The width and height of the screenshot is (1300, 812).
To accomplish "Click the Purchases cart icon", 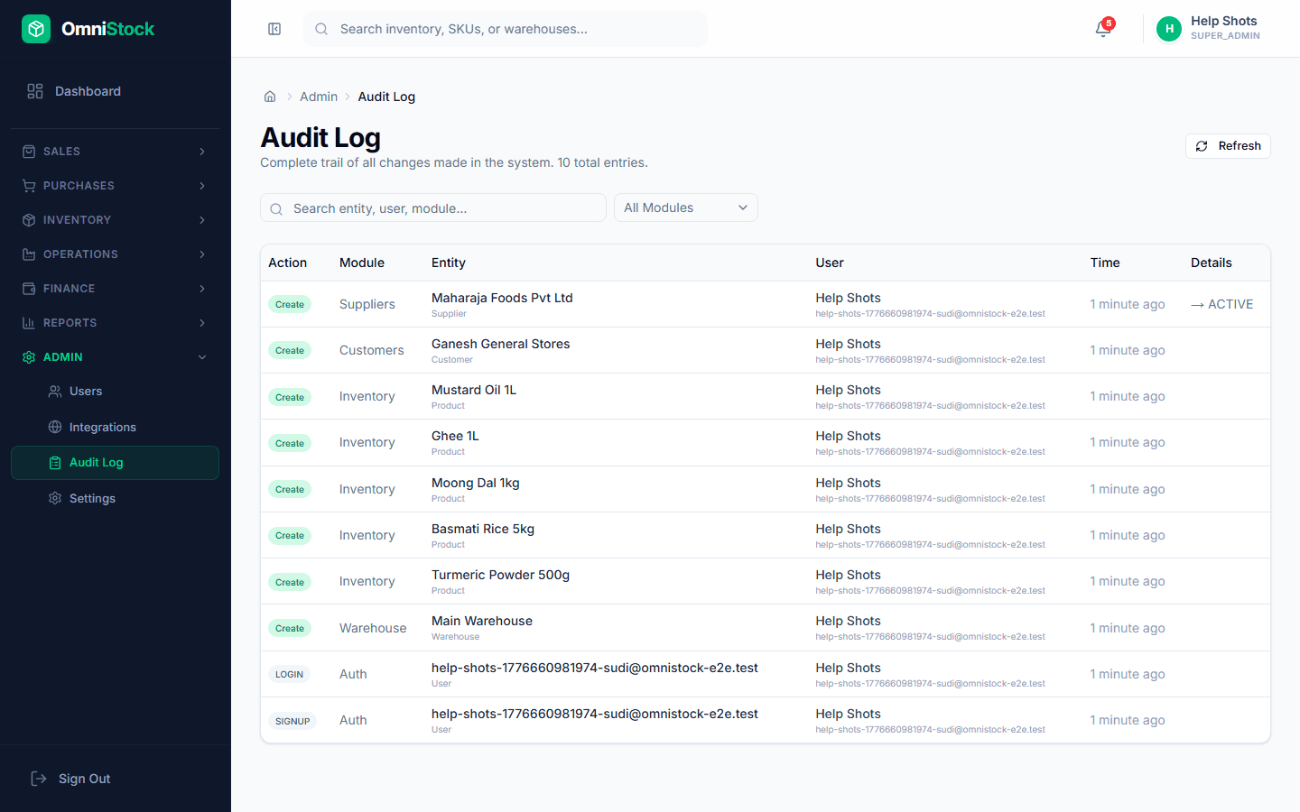I will coord(29,186).
